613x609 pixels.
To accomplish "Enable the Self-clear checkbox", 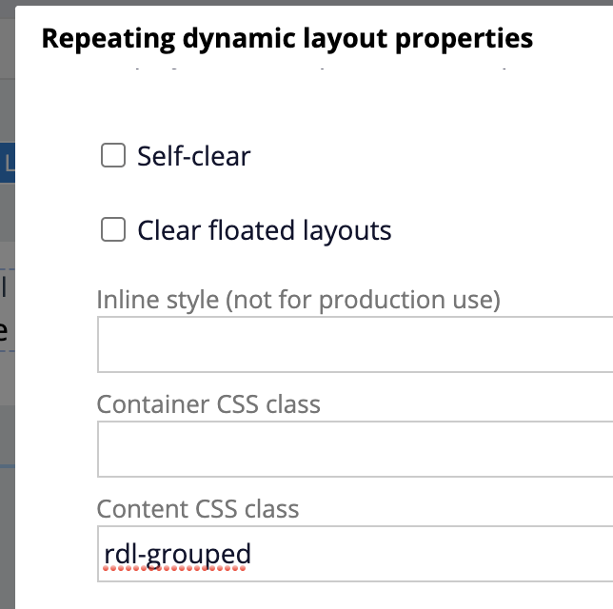I will (x=113, y=155).
